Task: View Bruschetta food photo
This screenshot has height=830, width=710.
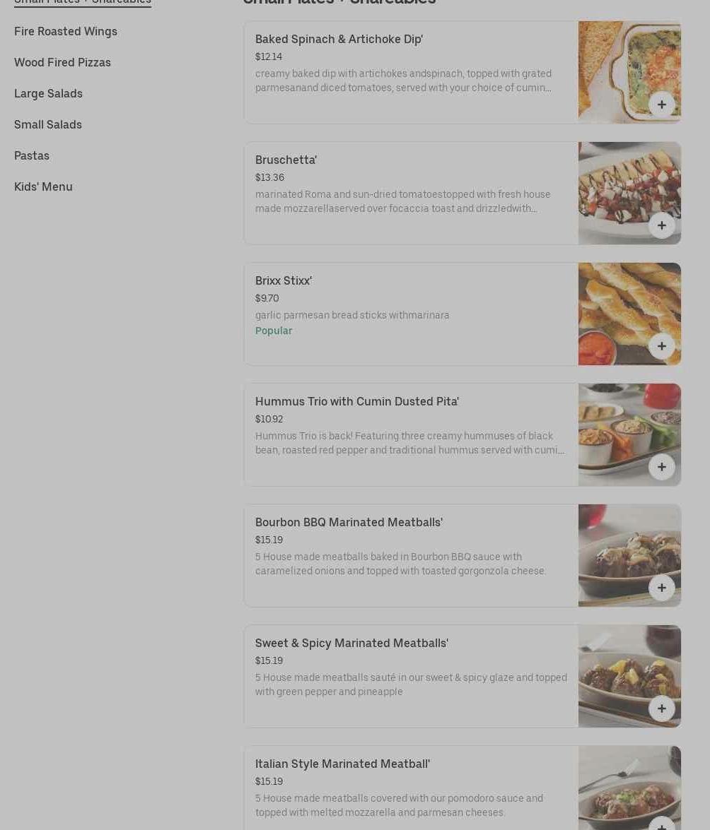Action: tap(629, 194)
